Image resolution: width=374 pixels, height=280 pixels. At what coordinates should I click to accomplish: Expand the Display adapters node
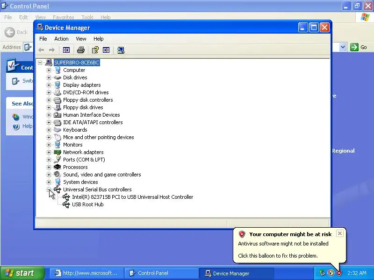pyautogui.click(x=49, y=85)
